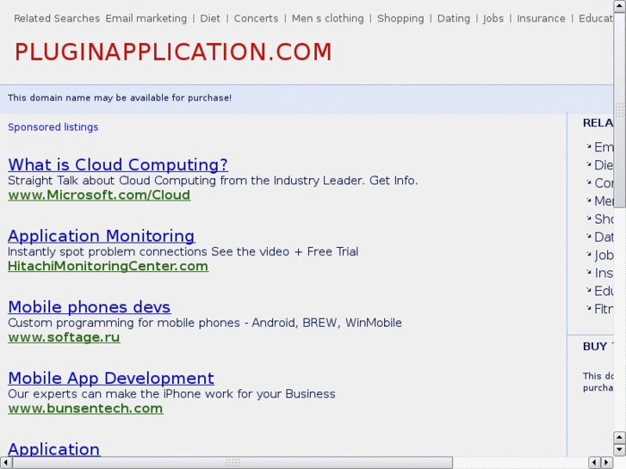Open the Dating related search link
Screen dimensions: 626x469
pyautogui.click(x=454, y=19)
